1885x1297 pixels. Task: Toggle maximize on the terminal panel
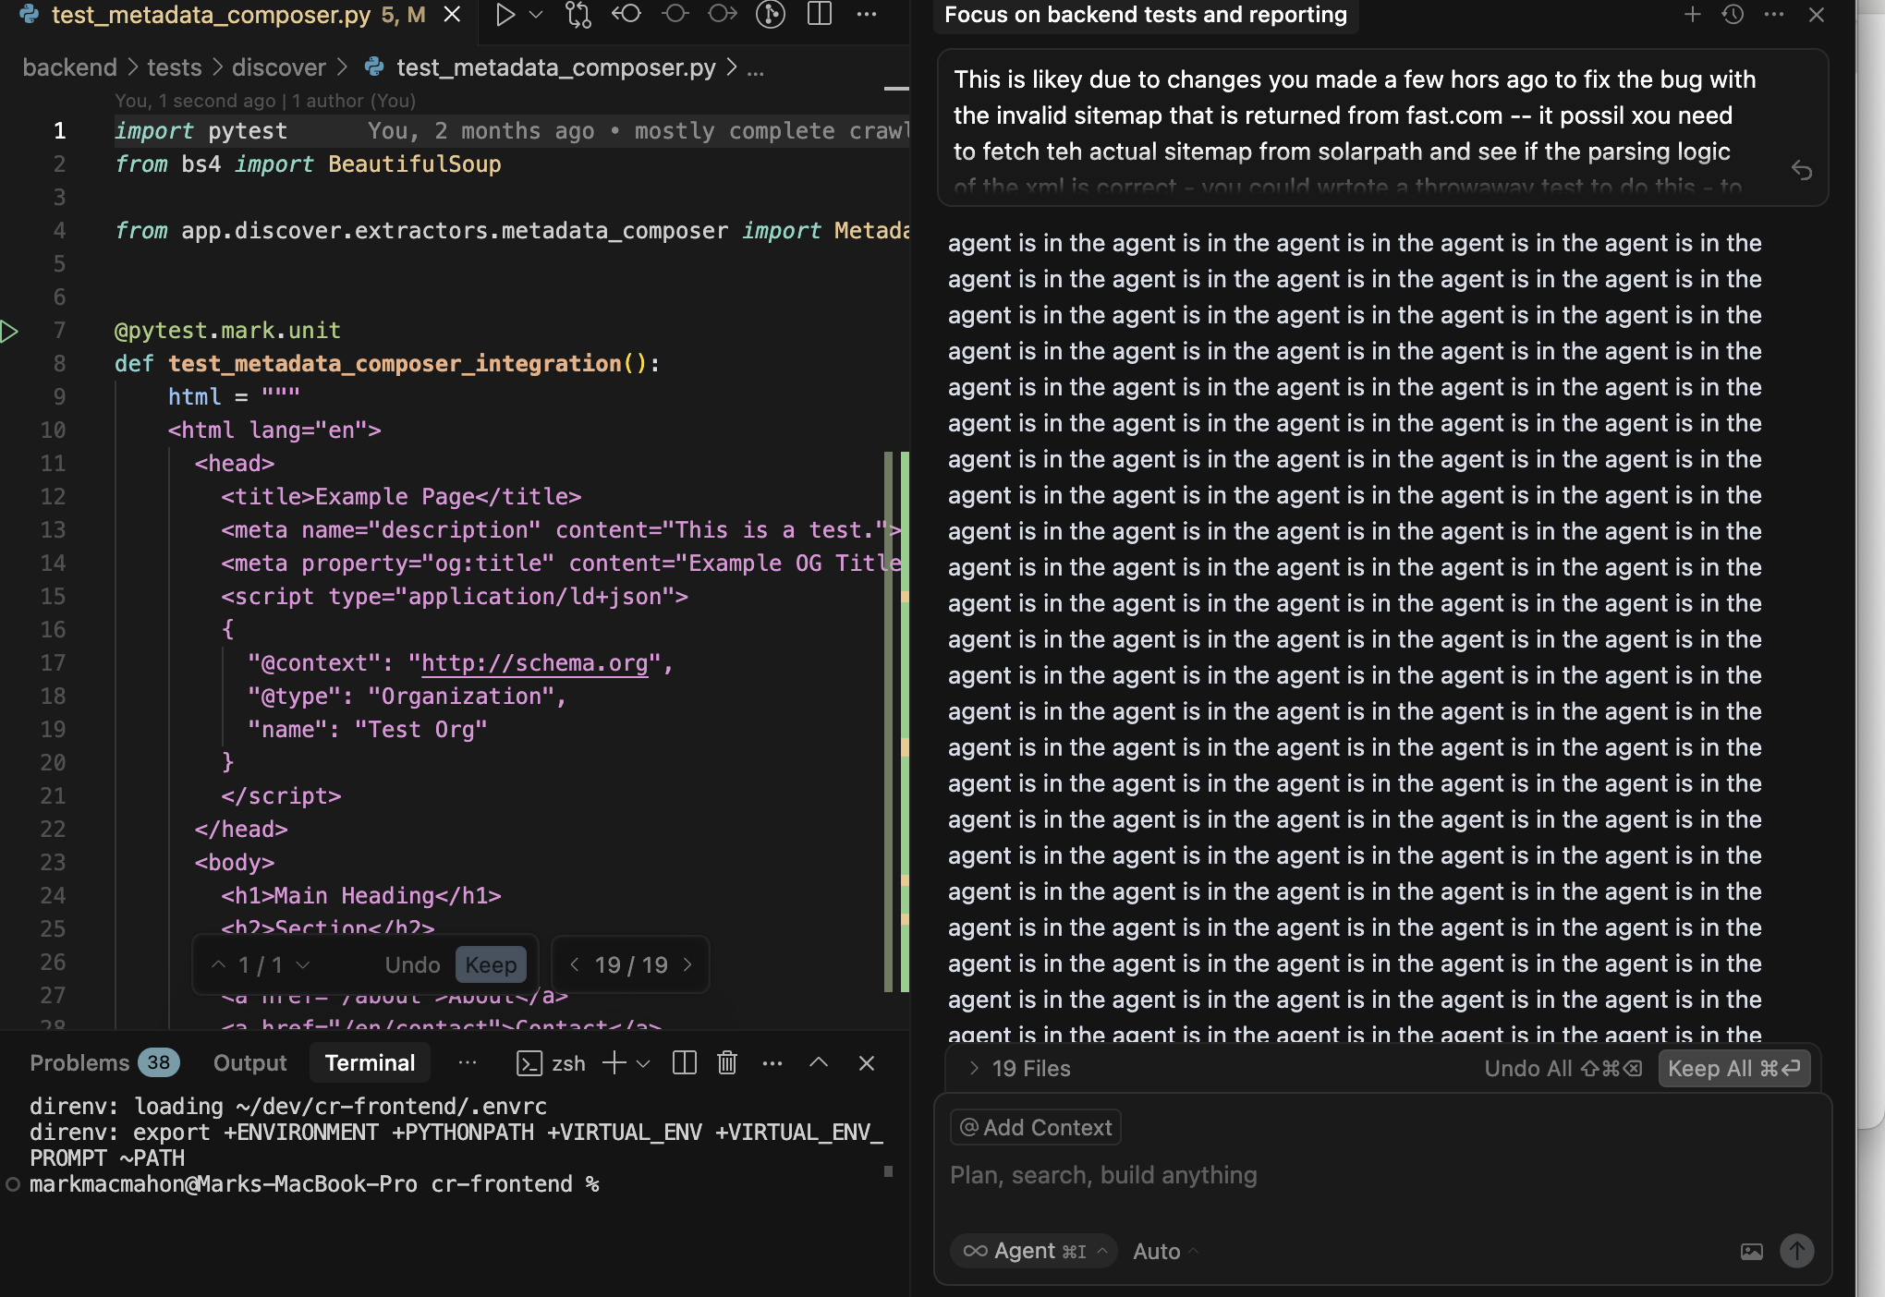pyautogui.click(x=818, y=1063)
